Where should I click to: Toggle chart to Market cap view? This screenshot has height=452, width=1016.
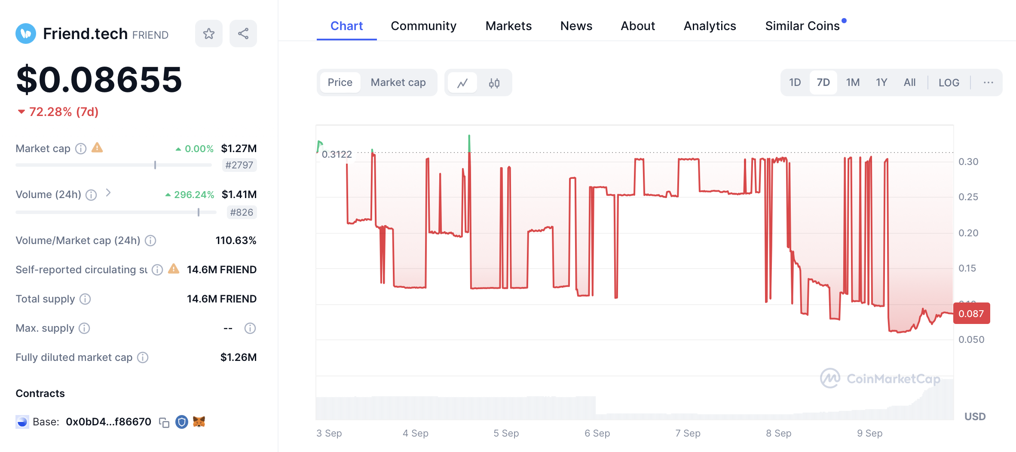398,82
